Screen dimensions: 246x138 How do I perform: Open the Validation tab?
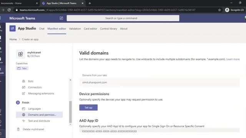[x=75, y=29]
